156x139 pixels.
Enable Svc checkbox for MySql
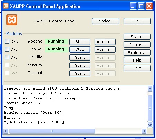[x=7, y=49]
